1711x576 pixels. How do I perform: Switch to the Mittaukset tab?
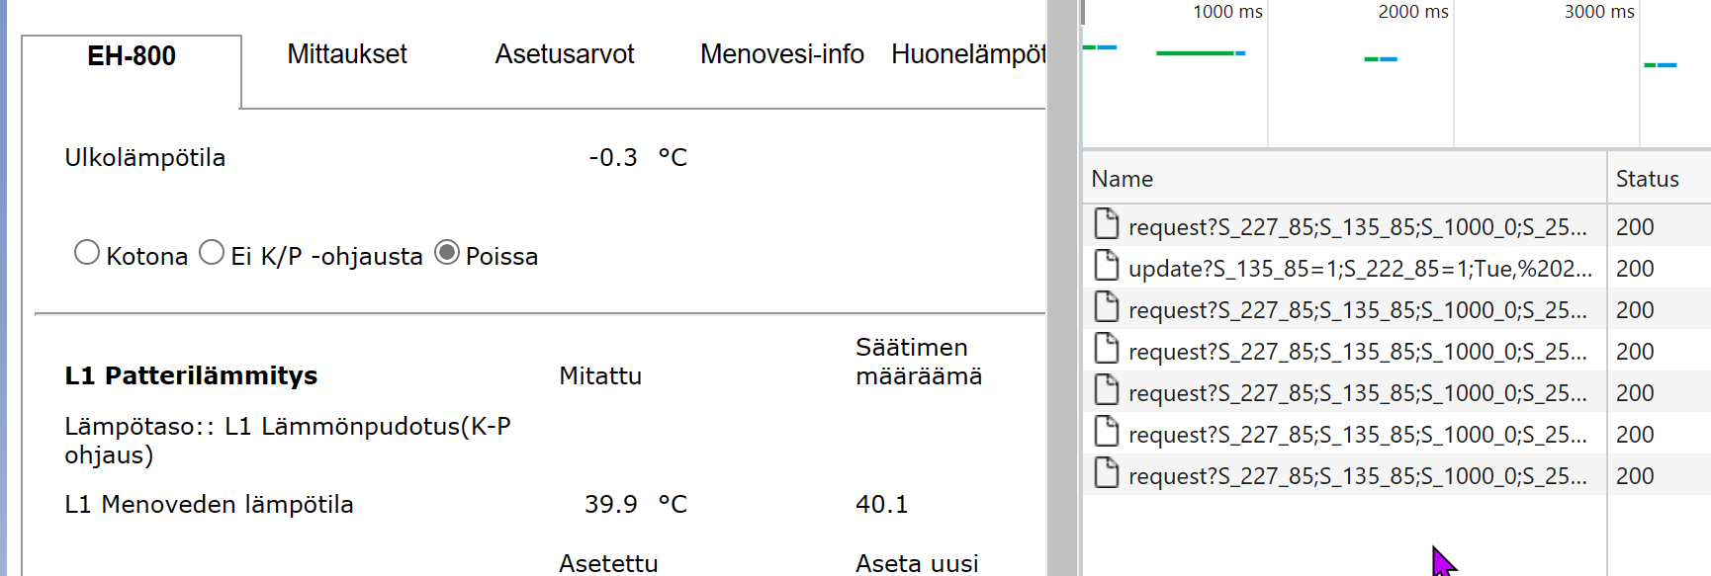[x=347, y=54]
